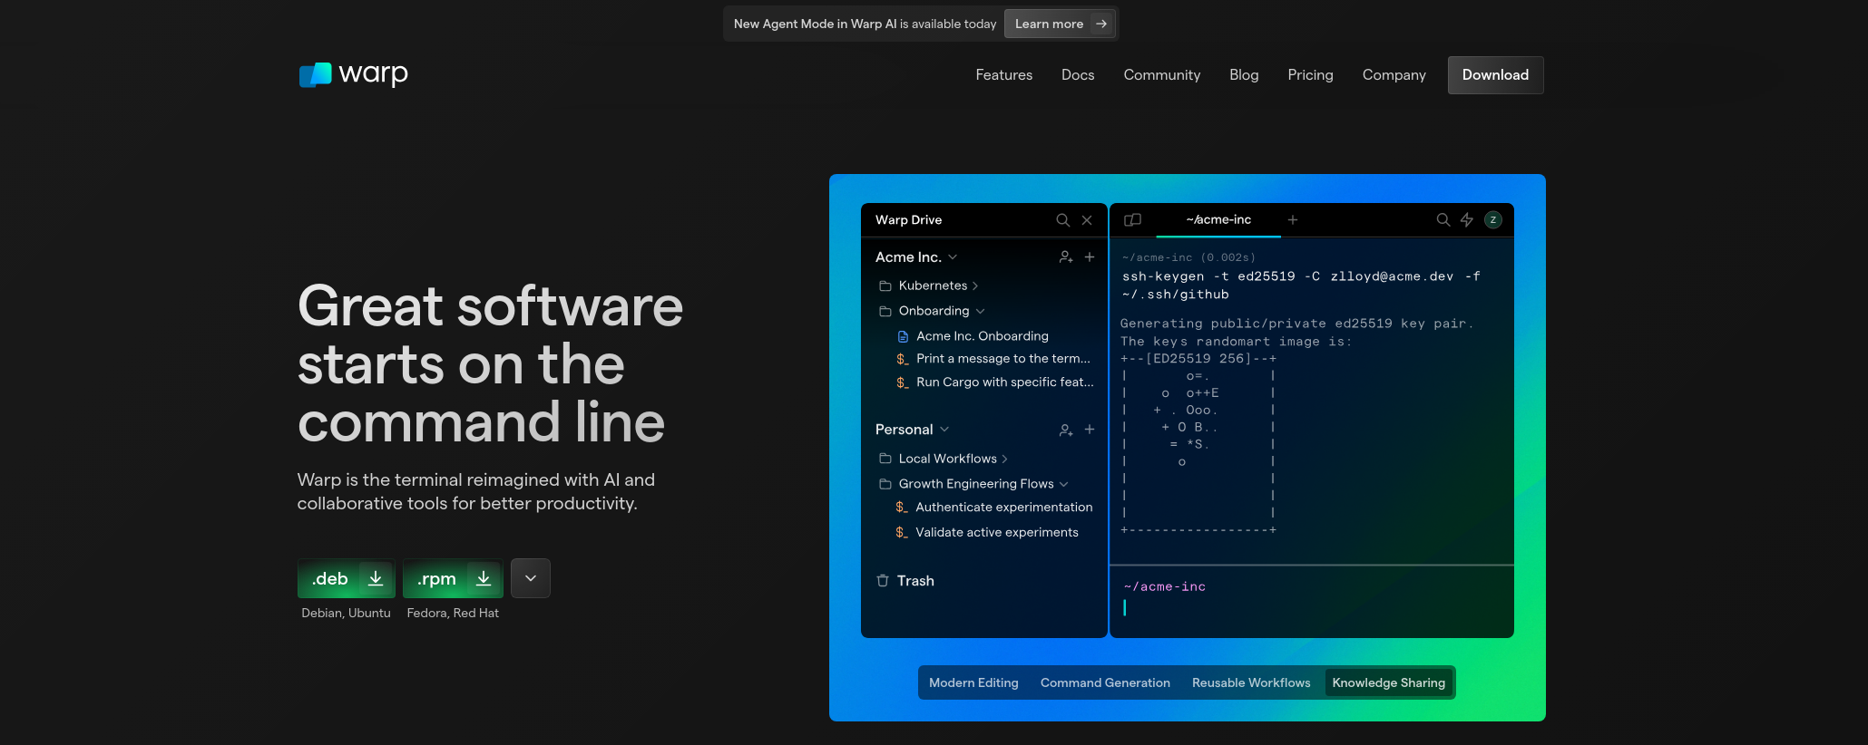Select the Knowledge Sharing tab

1389,682
